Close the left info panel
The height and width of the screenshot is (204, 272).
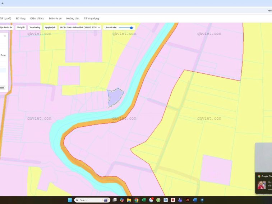5,36
